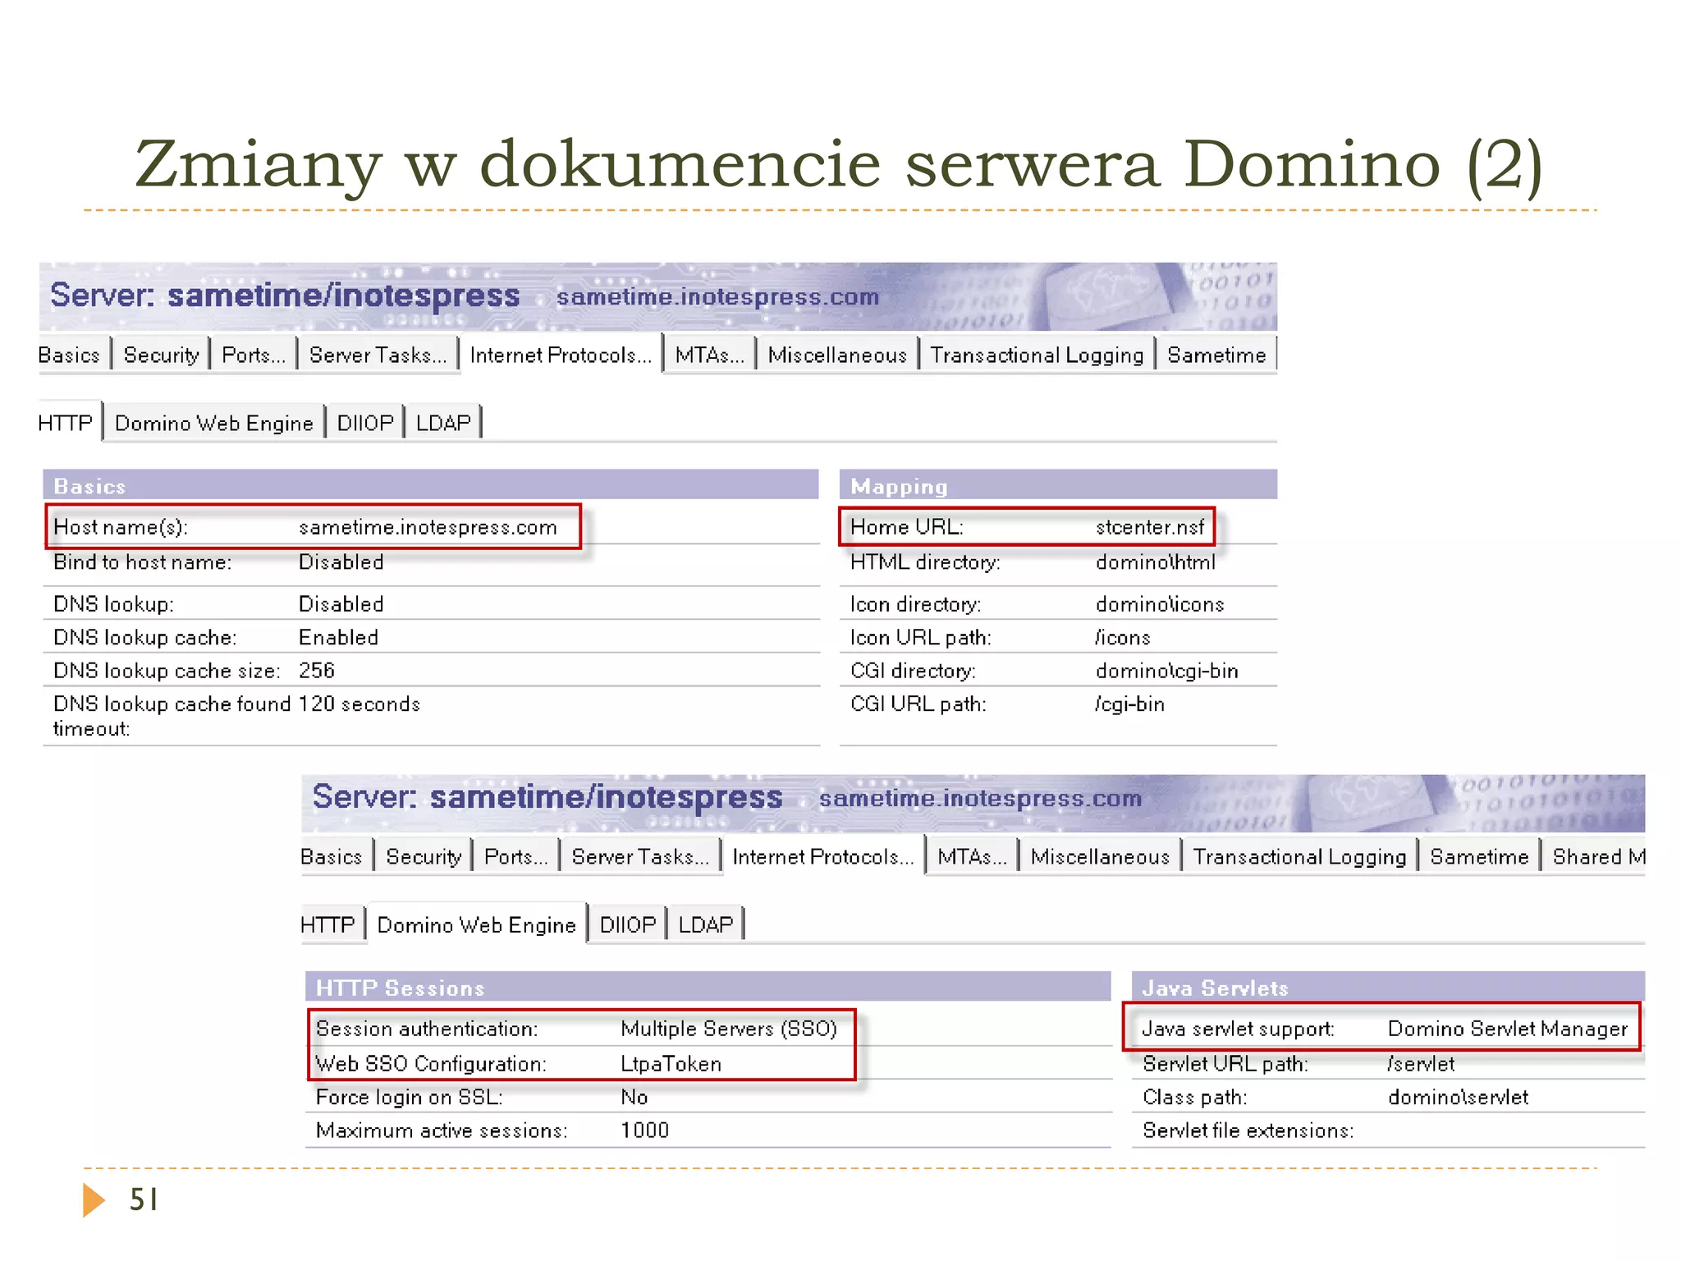Image resolution: width=1681 pixels, height=1261 pixels.
Task: Click Icon directory value domino\icons
Action: point(1160,604)
